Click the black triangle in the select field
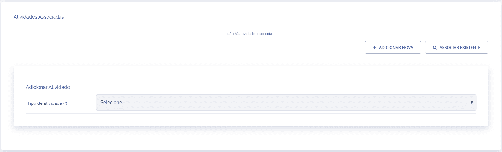502x152 pixels. click(472, 103)
